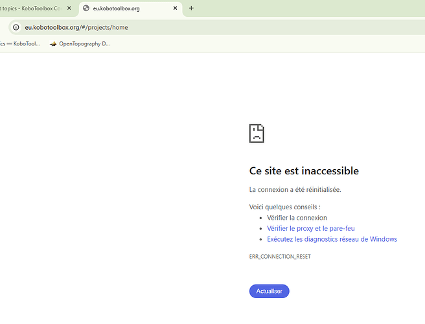Viewport: 425px width, 324px height.
Task: Click the "Vérifier la connexion" tip
Action: pos(297,218)
